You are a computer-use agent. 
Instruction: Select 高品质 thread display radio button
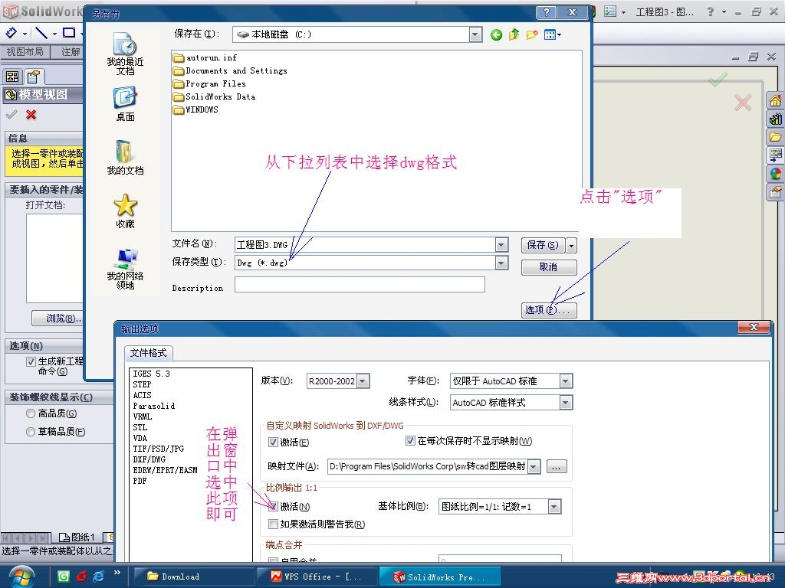pyautogui.click(x=31, y=413)
